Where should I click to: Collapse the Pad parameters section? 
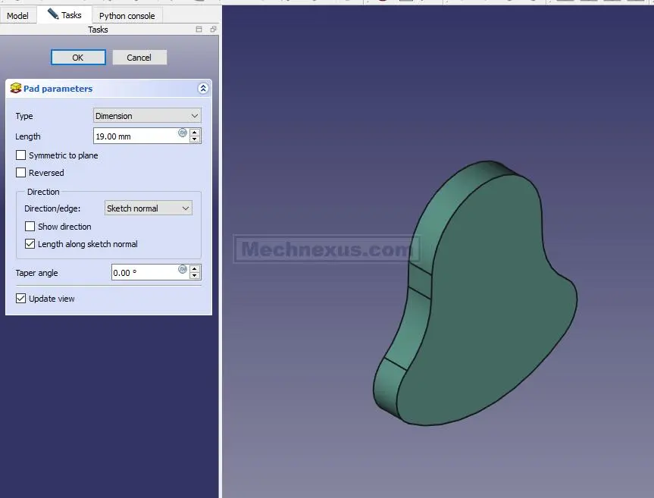(x=203, y=89)
